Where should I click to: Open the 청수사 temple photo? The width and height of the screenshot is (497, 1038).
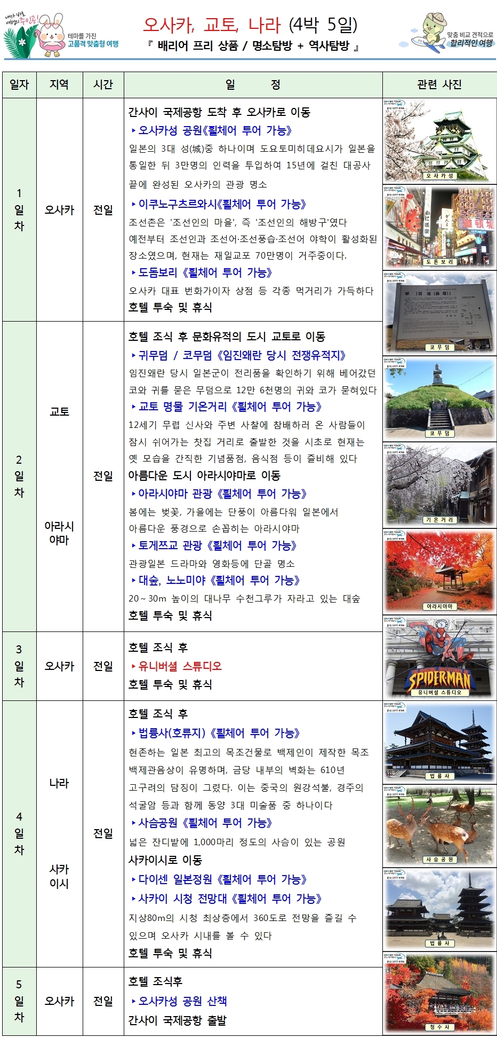tap(439, 994)
